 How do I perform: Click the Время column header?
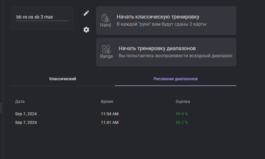[107, 101]
